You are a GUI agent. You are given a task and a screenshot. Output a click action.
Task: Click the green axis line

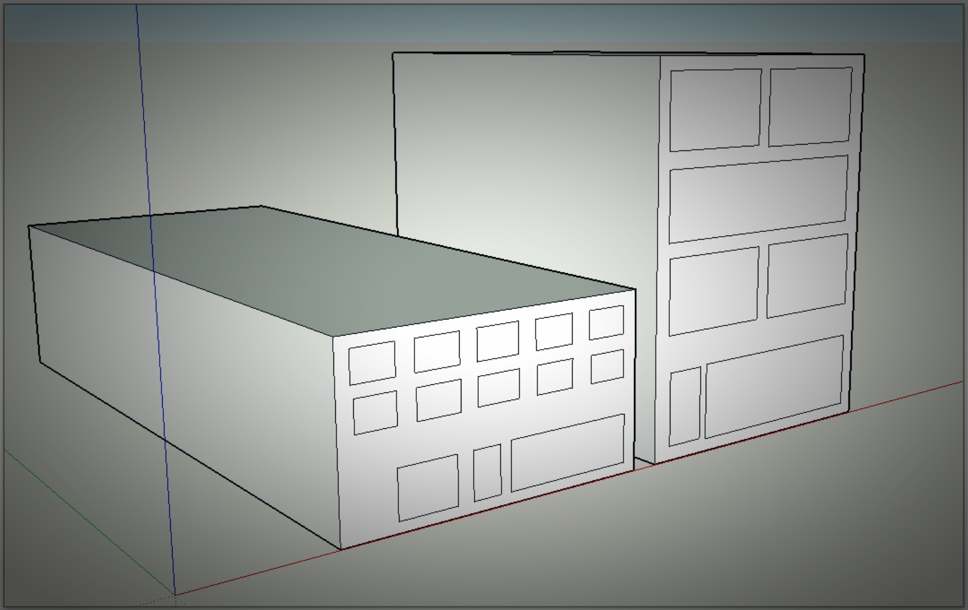87,521
